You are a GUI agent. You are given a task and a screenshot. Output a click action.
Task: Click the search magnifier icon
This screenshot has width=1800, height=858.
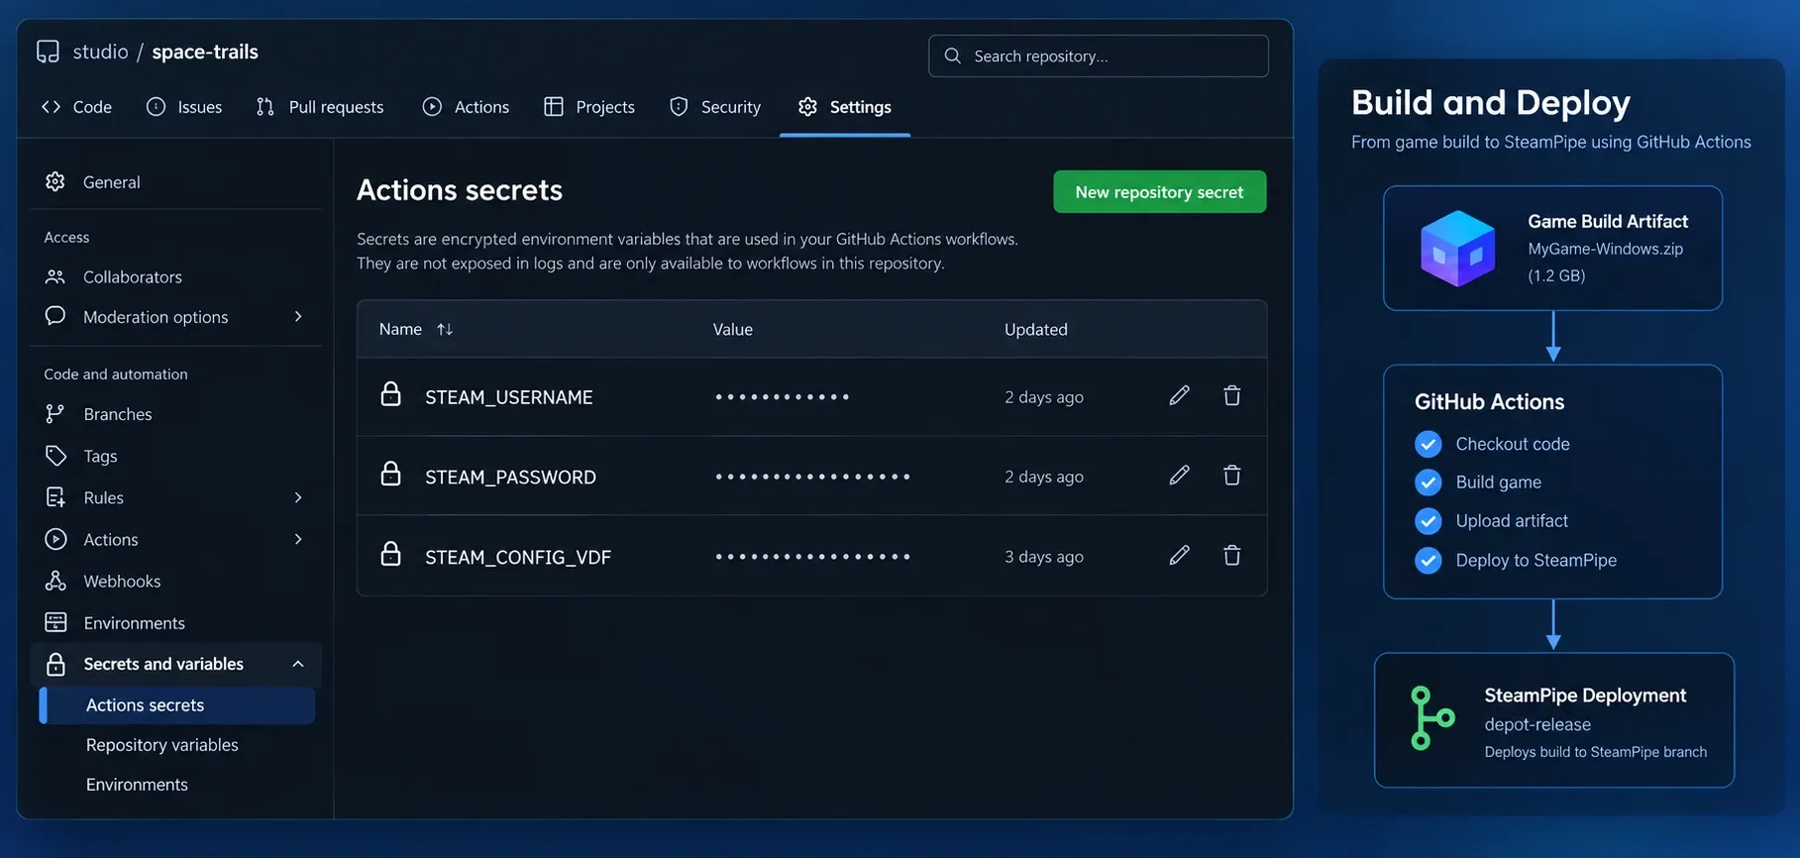click(952, 56)
